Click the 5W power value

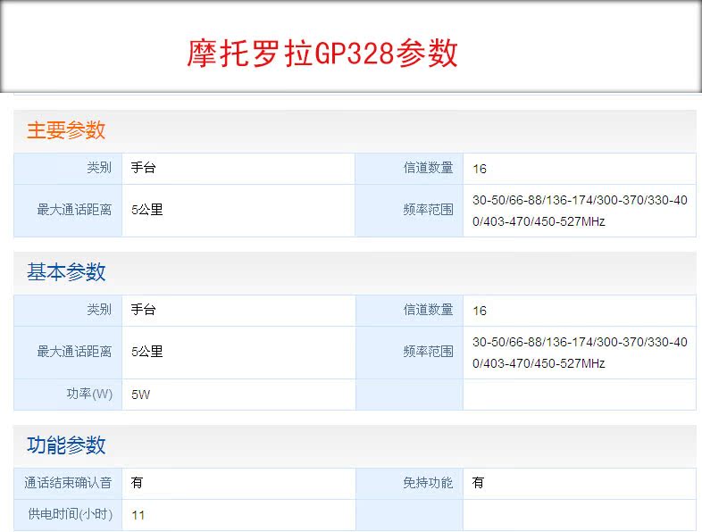click(x=140, y=395)
